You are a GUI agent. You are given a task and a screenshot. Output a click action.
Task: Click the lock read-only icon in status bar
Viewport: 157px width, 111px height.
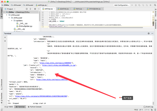[152, 110]
